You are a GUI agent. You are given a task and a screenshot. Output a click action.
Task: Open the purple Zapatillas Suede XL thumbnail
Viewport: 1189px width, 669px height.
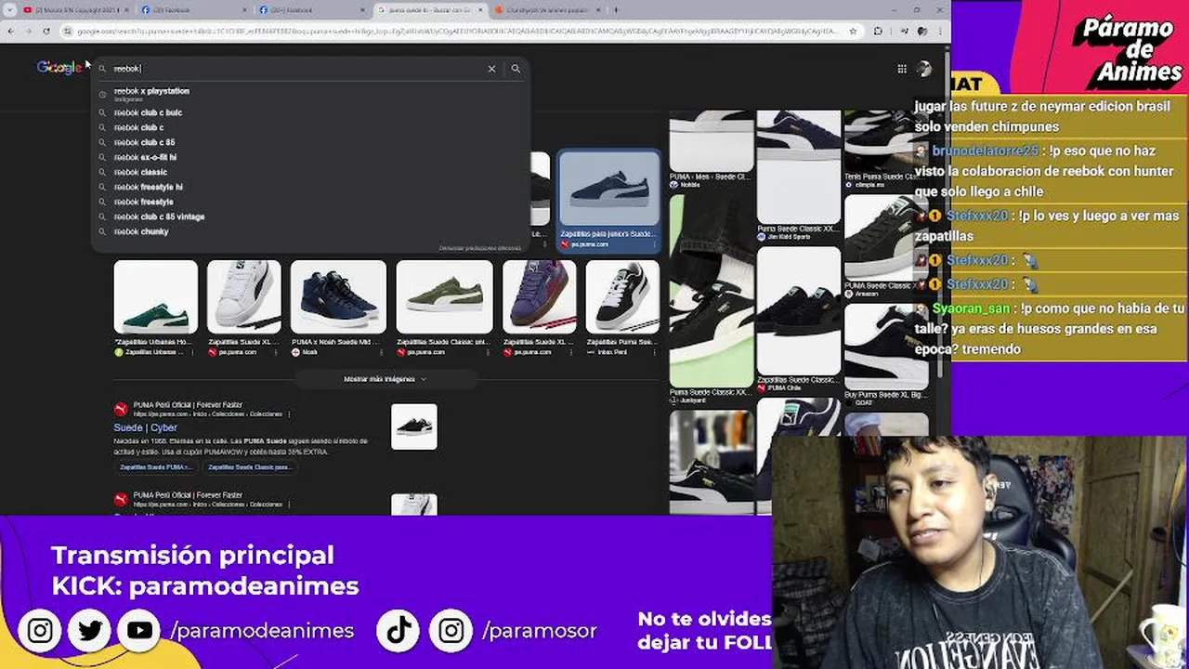539,296
